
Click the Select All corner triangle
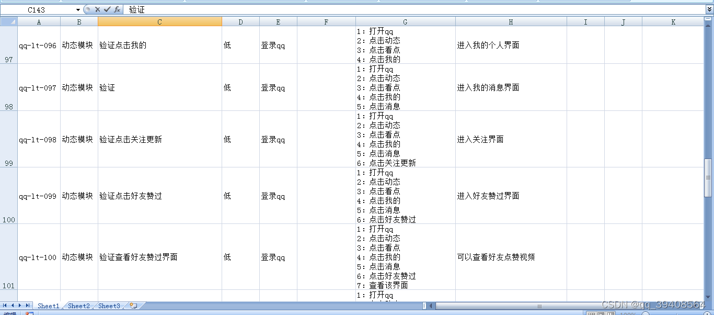tap(9, 21)
